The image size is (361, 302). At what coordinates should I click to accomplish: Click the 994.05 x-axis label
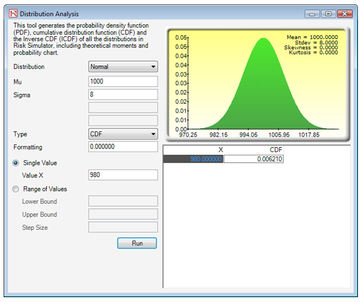click(248, 135)
